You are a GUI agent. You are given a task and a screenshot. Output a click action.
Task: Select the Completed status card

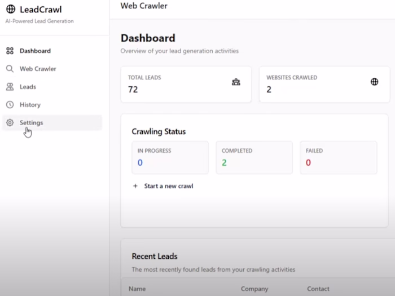tap(254, 157)
